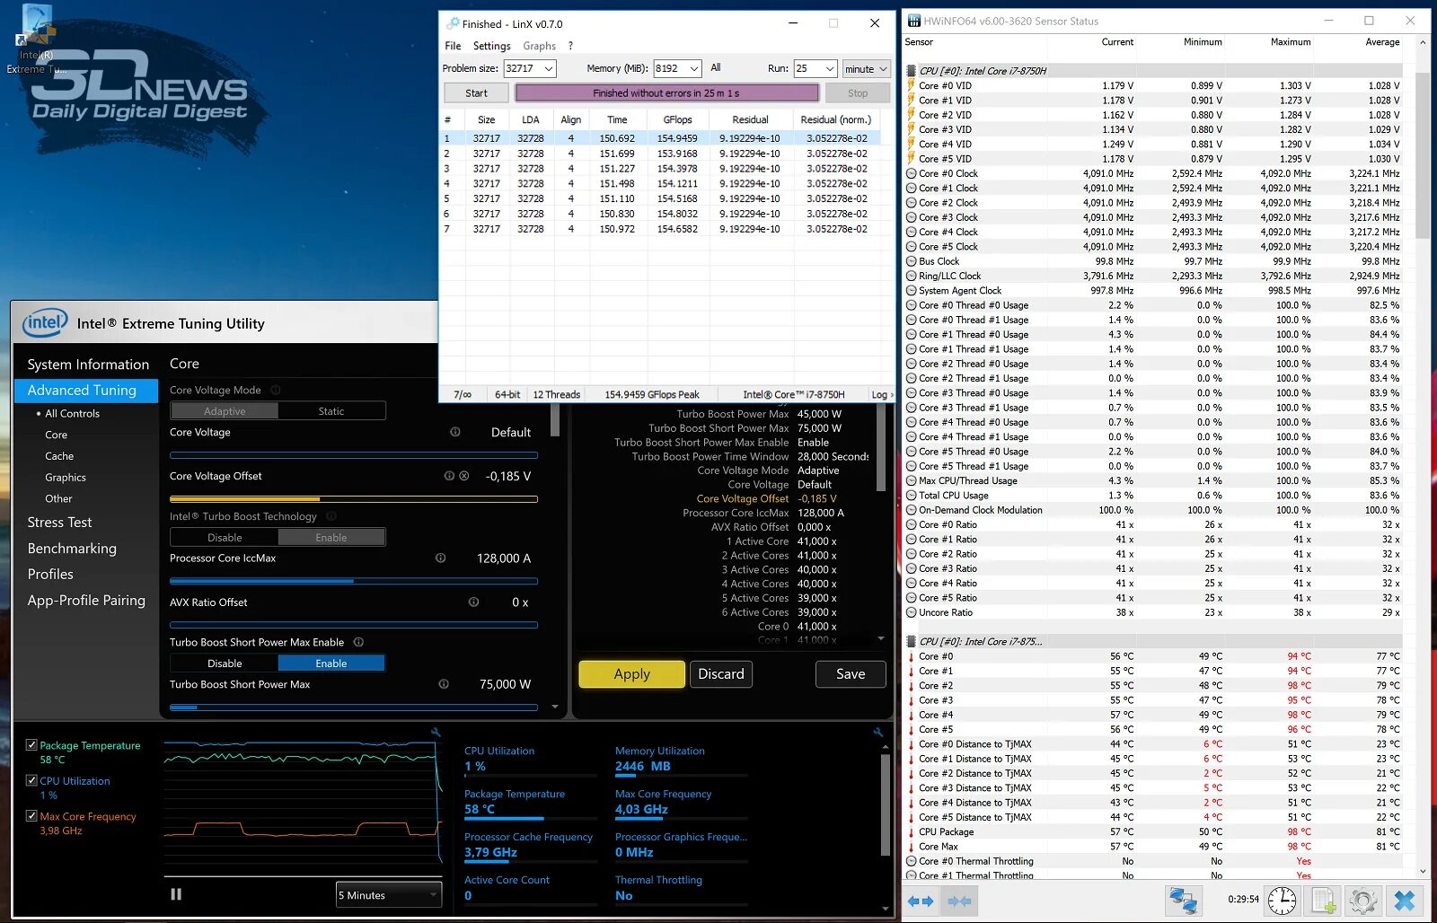Show info icon for Processor Core IccMax
This screenshot has width=1437, height=923.
(x=441, y=558)
